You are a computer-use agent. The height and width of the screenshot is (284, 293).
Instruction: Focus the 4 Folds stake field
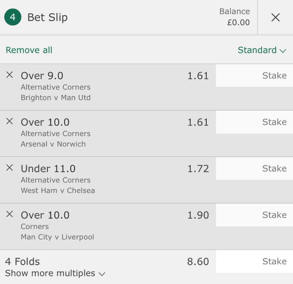click(x=254, y=261)
